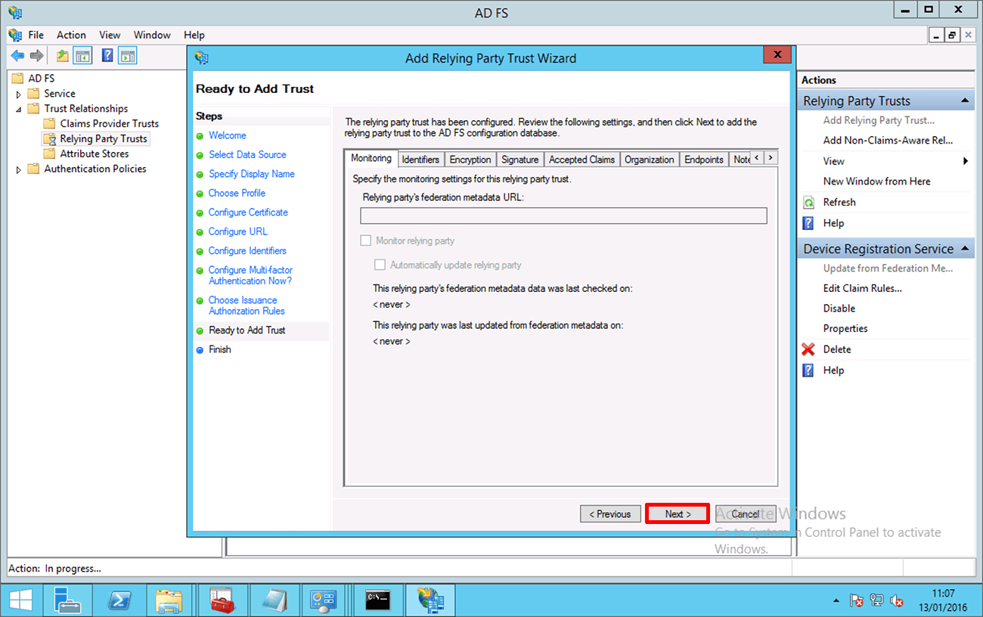983x617 pixels.
Task: Click Add Non-Claims-Aware Rel... action
Action: [x=888, y=140]
